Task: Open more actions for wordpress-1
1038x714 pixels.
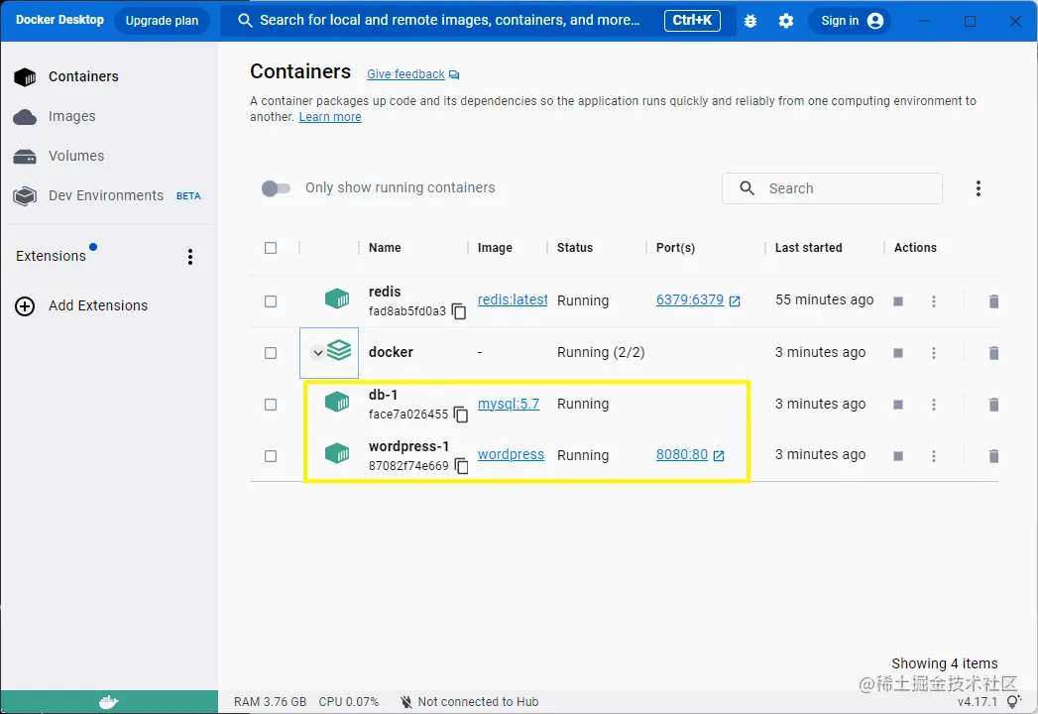Action: [933, 454]
